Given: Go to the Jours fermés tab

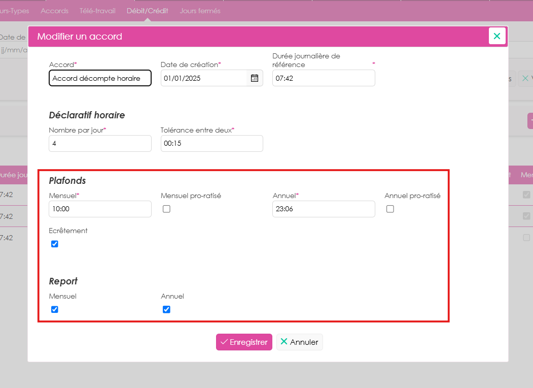Looking at the screenshot, I should pyautogui.click(x=200, y=11).
